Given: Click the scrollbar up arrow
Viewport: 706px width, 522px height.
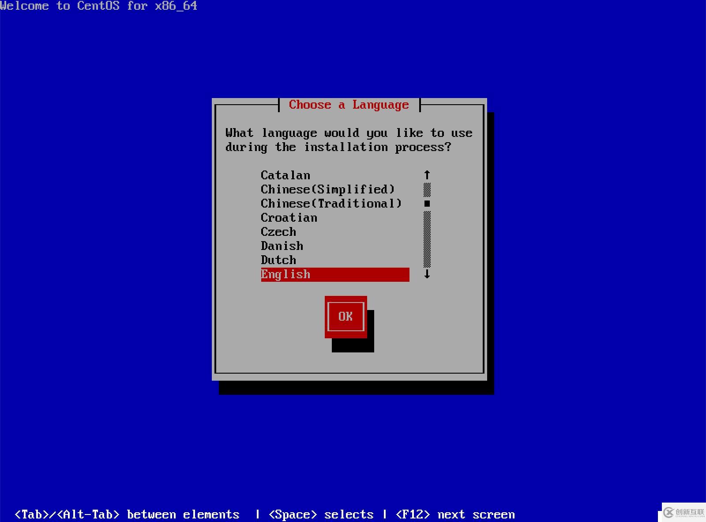Looking at the screenshot, I should click(x=427, y=175).
